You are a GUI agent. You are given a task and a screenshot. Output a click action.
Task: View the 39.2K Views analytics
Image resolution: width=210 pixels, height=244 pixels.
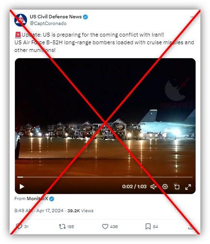pos(80,211)
